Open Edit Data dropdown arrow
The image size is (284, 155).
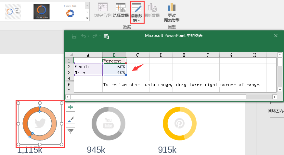[139, 21]
